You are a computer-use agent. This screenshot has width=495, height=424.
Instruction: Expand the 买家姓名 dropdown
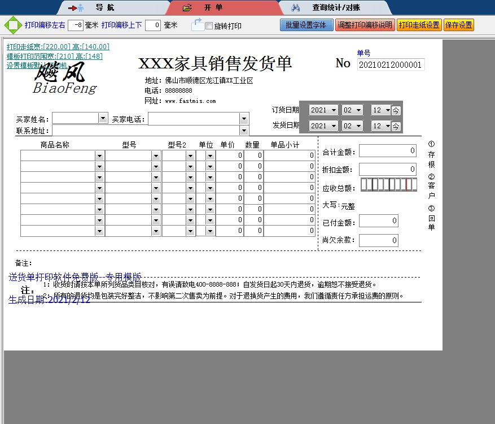coord(103,118)
